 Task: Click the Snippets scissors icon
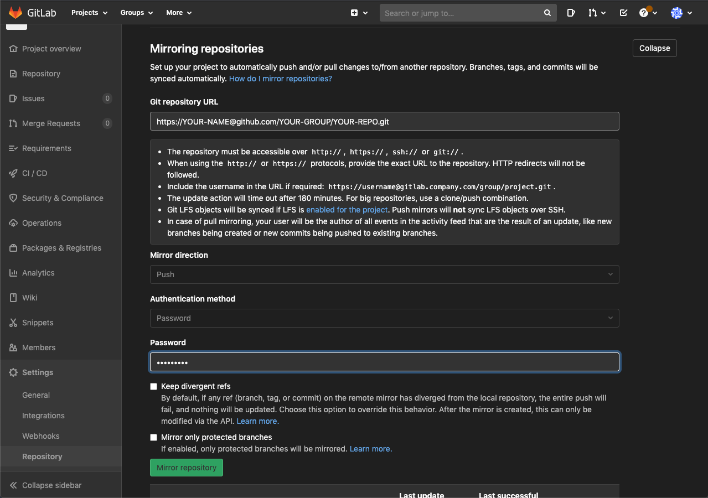click(x=13, y=323)
